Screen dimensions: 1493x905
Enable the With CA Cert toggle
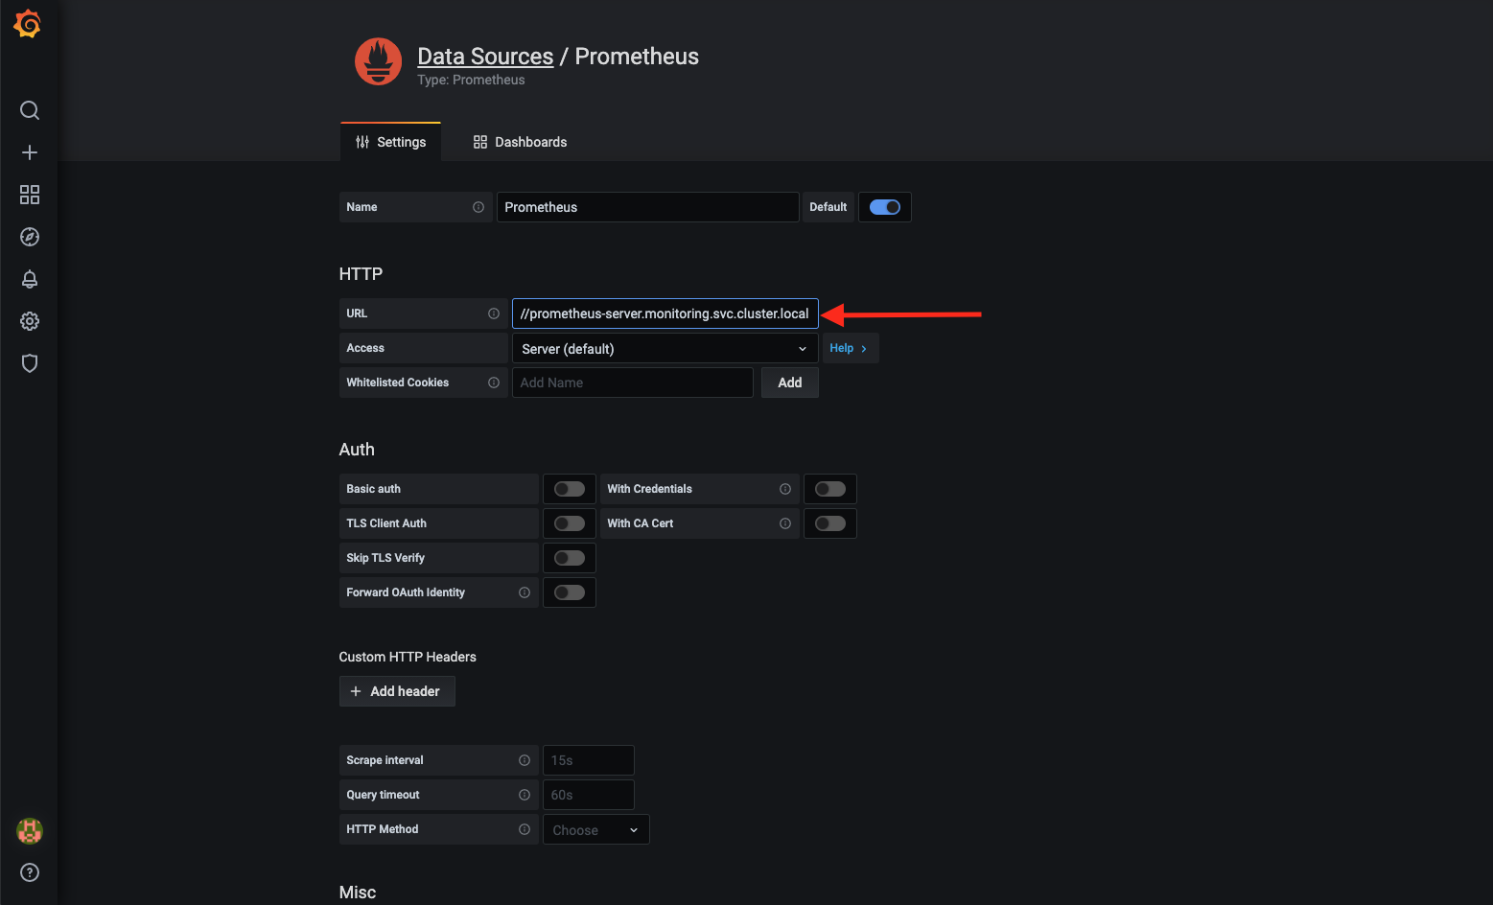tap(830, 523)
